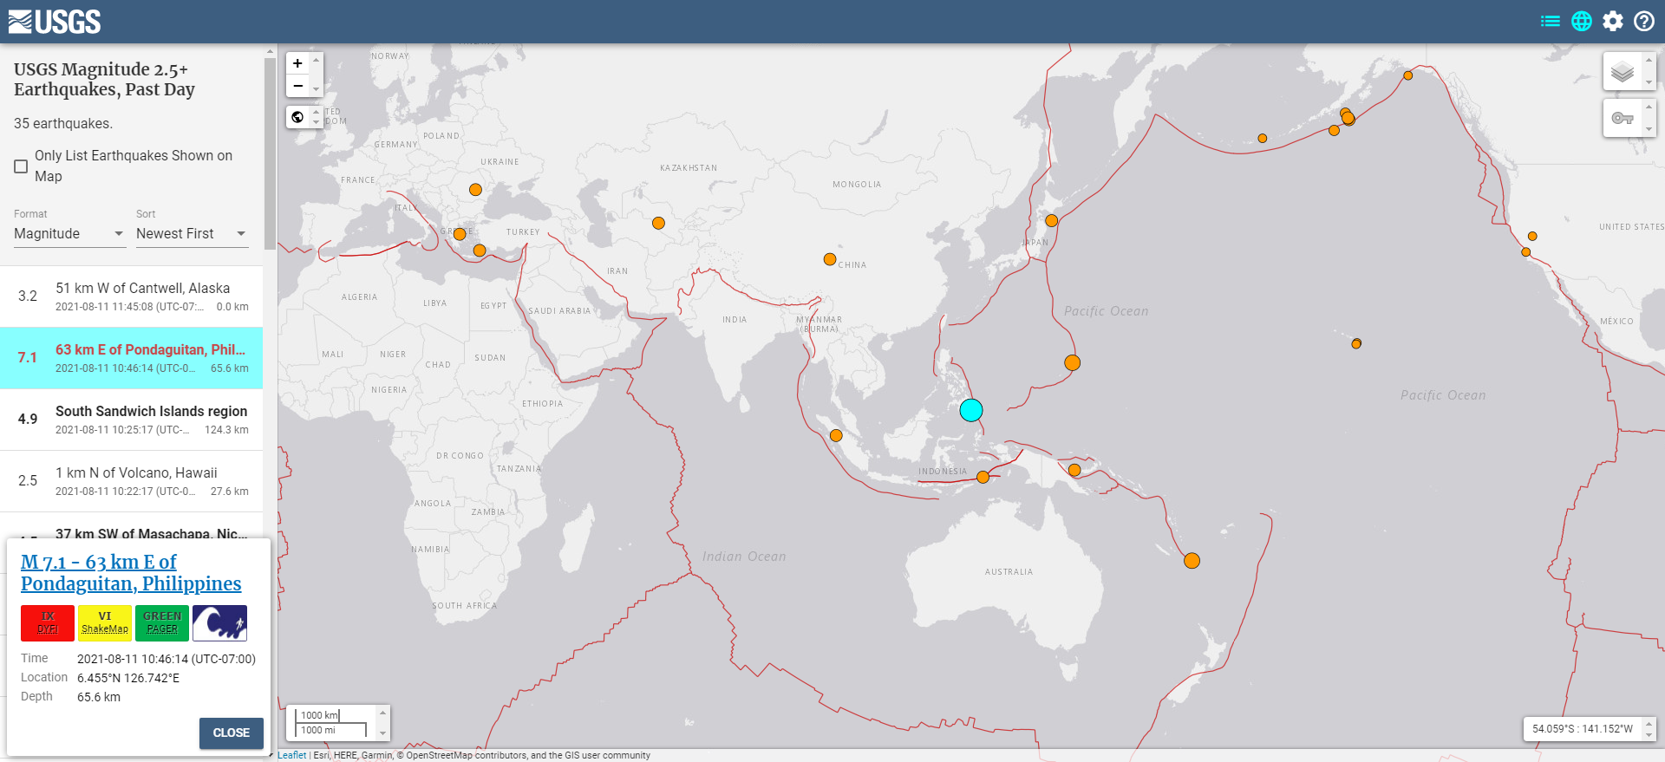Screen dimensions: 1665x762
Task: Select the earthquake marker in Papua New Guinea
Action: (x=1074, y=471)
